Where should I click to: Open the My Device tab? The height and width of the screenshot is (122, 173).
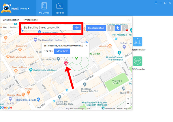coord(44,8)
